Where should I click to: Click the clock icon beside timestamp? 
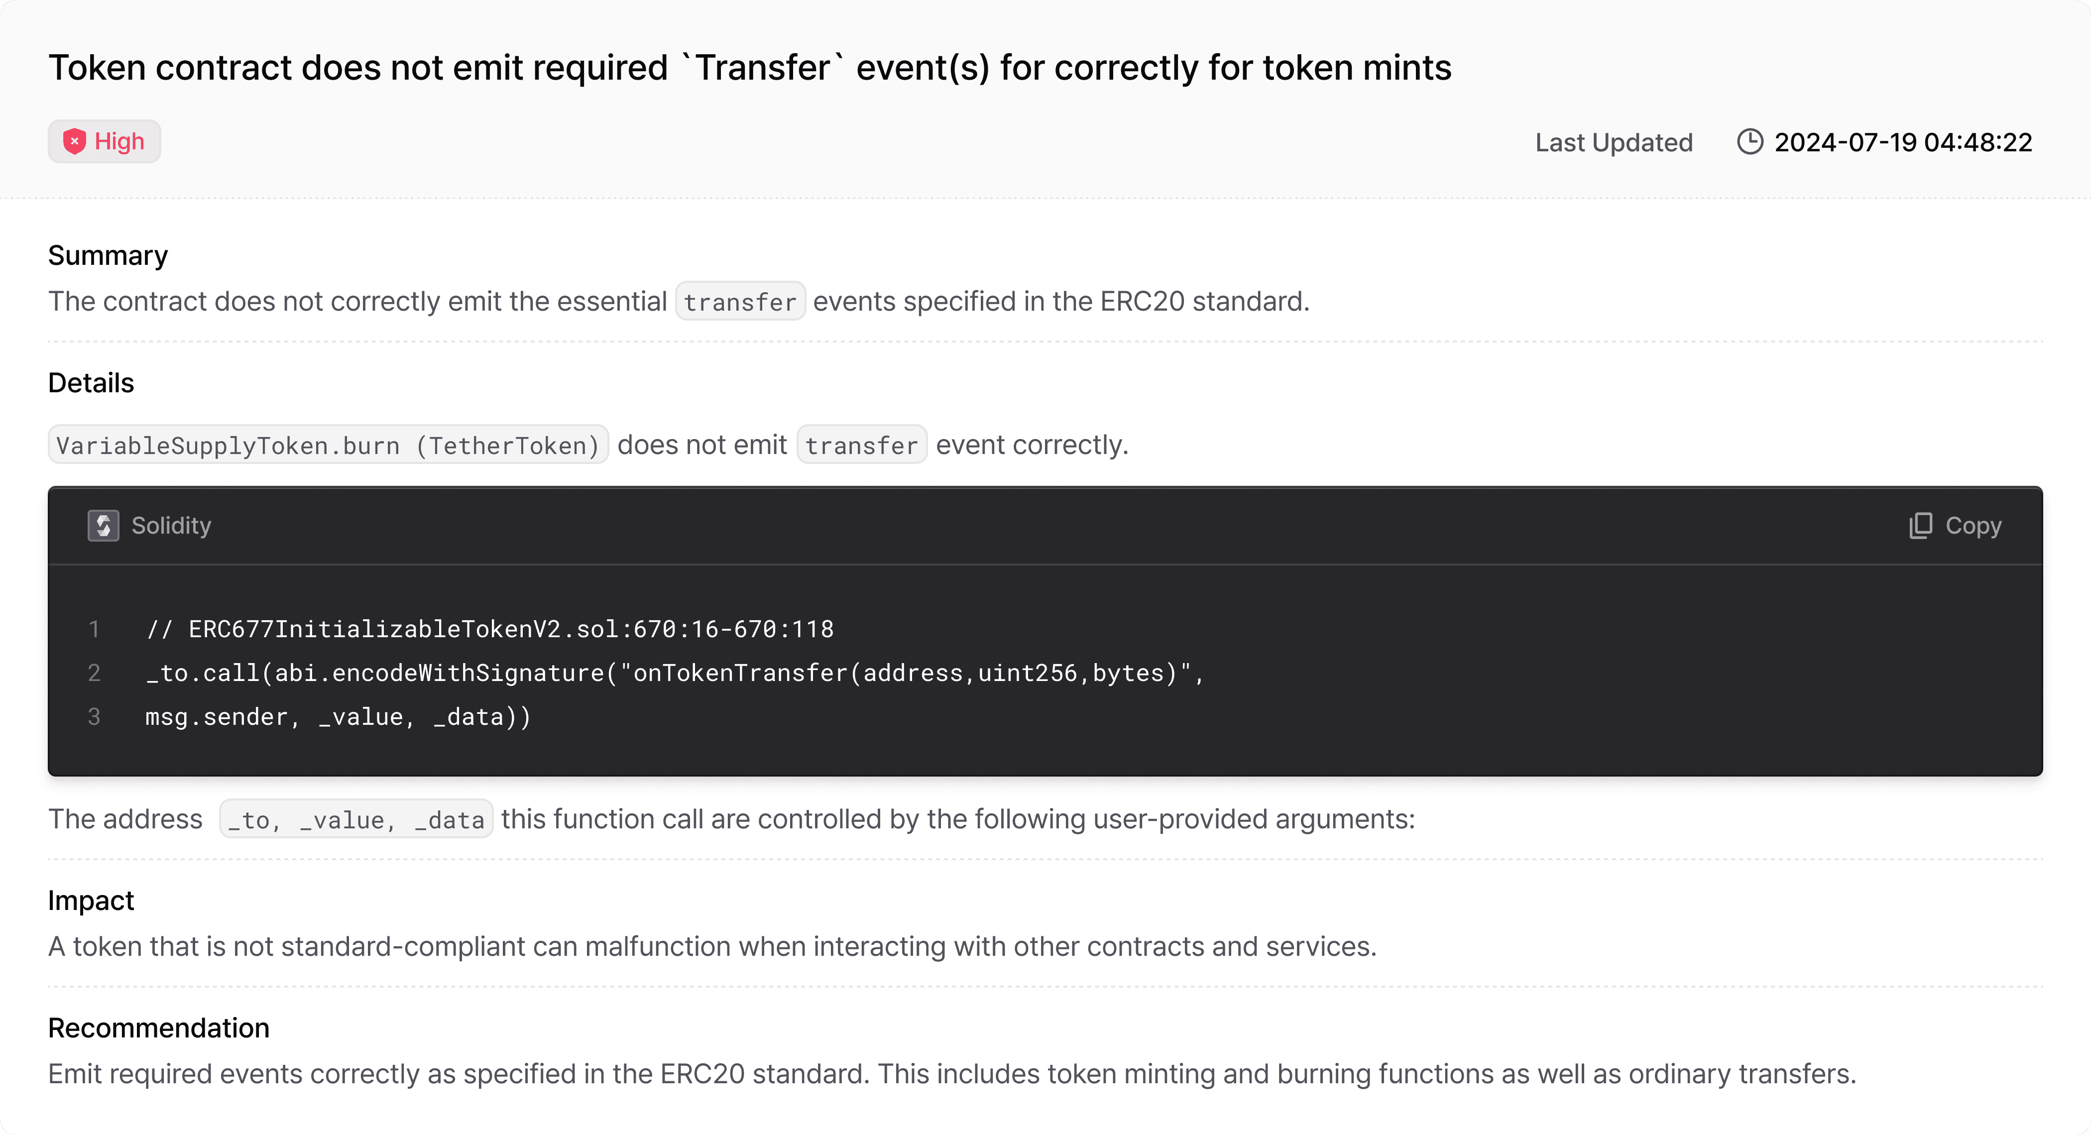tap(1749, 141)
